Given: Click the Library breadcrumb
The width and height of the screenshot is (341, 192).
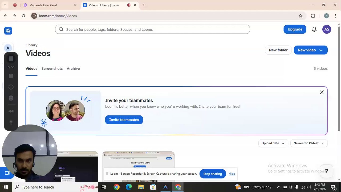Looking at the screenshot, I should pyautogui.click(x=31, y=45).
